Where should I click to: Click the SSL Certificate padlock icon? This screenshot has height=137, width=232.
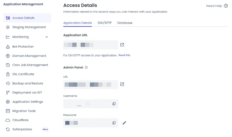(8, 74)
